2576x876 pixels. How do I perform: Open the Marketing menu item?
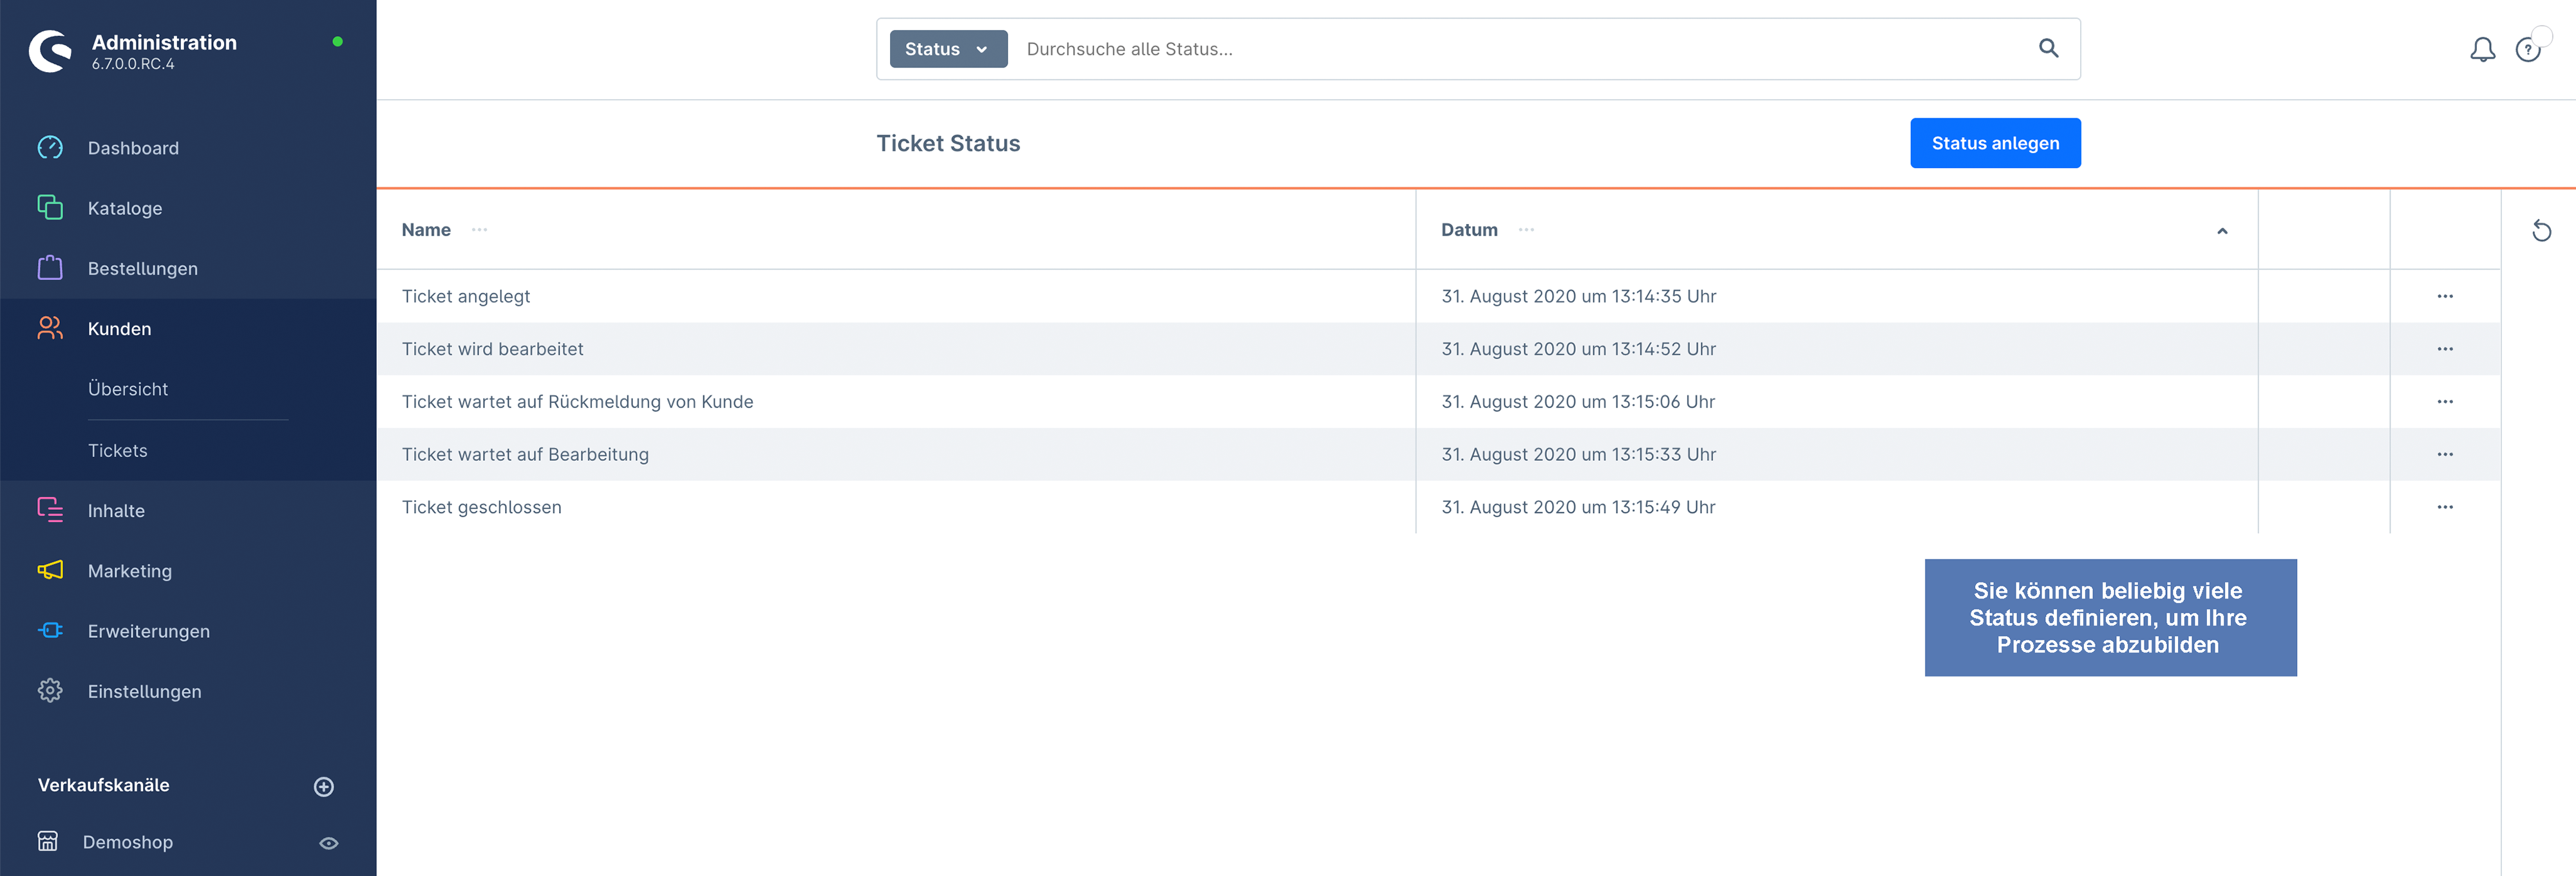[x=130, y=571]
